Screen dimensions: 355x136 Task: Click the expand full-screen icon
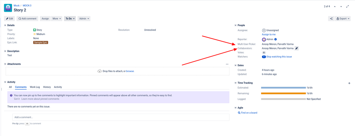(x=348, y=6)
